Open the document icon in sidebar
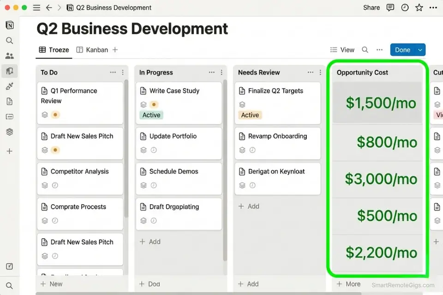 [x=10, y=101]
